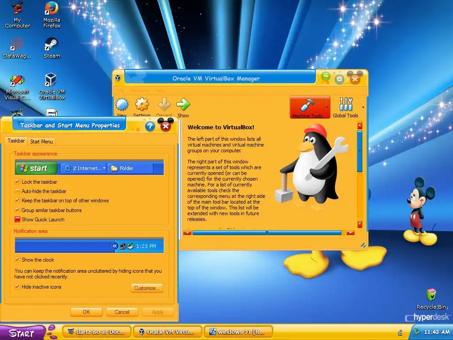Select the Oracle VM VirtualBox desktop shortcut

(x=52, y=87)
